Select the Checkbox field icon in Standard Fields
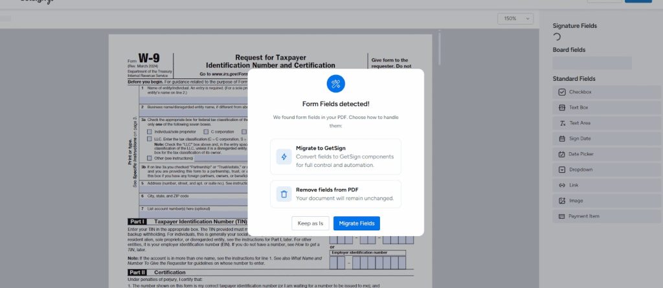Viewport: 663px width, 288px height. click(x=562, y=92)
